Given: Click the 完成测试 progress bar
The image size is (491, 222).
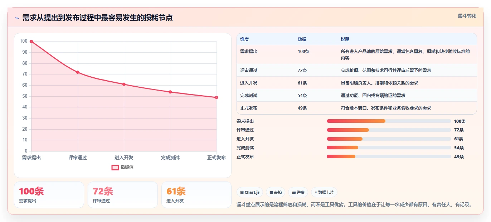Looking at the screenshot, I should point(389,148).
